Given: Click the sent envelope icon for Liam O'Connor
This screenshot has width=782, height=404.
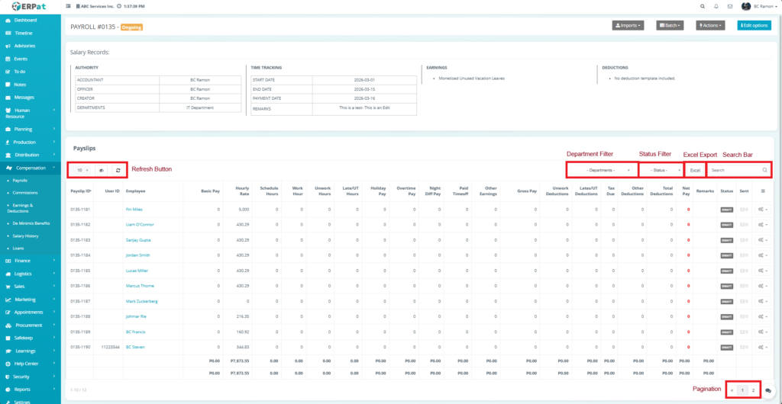Looking at the screenshot, I should (x=744, y=224).
